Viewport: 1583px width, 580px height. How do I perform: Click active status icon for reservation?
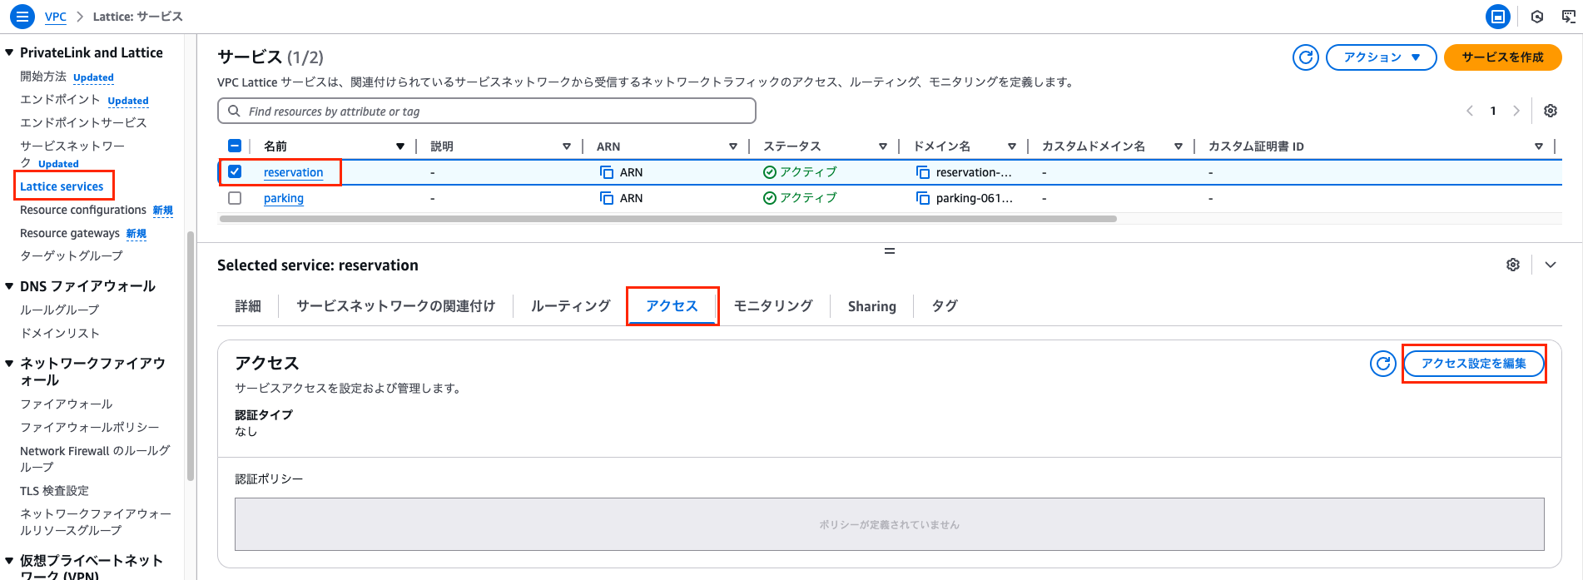[x=770, y=172]
